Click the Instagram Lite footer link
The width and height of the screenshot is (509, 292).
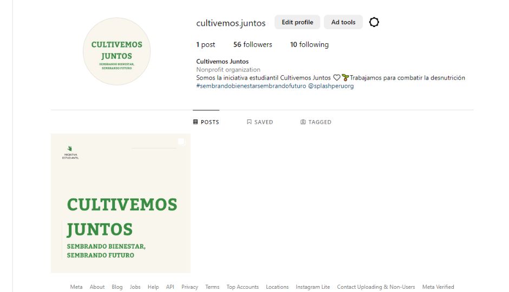[x=312, y=287]
